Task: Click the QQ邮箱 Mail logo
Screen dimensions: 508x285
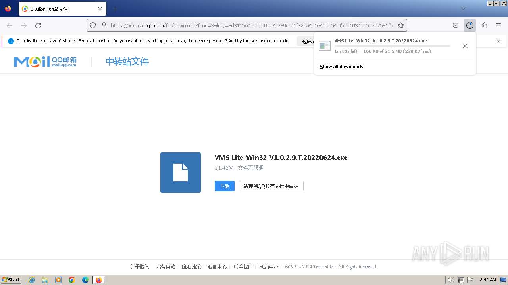Action: (x=45, y=61)
